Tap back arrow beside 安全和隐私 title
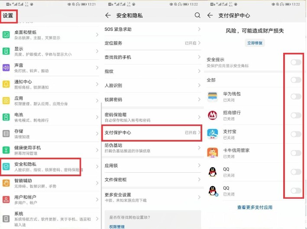This screenshot has height=229, width=307. (108, 15)
